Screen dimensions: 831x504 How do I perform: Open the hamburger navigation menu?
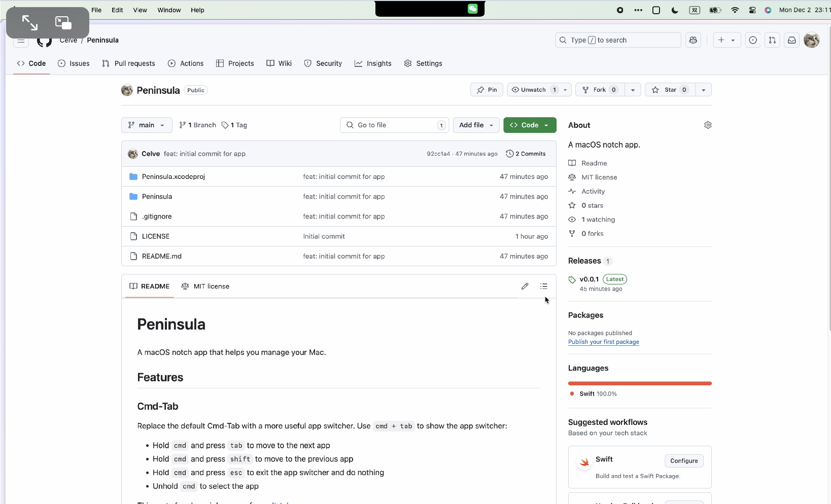(21, 41)
